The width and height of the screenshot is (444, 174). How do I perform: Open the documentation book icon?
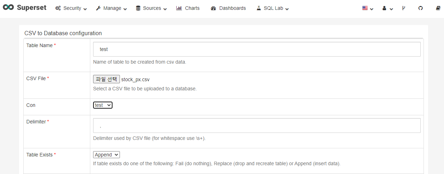[438, 8]
